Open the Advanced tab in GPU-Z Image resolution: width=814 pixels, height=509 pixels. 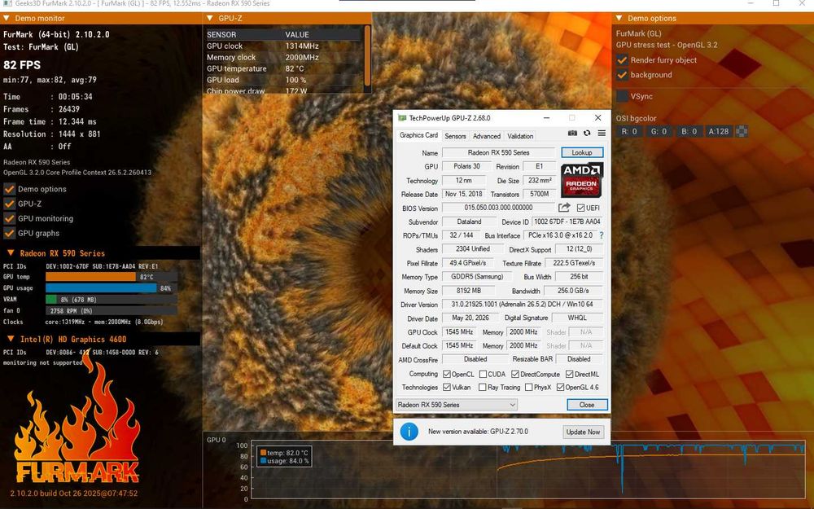487,136
